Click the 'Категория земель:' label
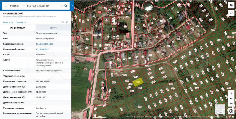Screen dimensions: 236x119 tap(12, 71)
